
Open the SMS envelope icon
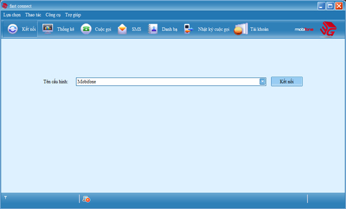point(122,29)
